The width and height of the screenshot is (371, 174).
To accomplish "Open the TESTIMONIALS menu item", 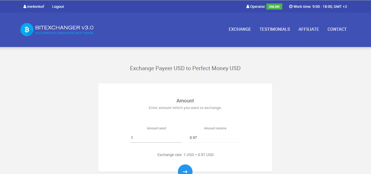I will click(275, 29).
